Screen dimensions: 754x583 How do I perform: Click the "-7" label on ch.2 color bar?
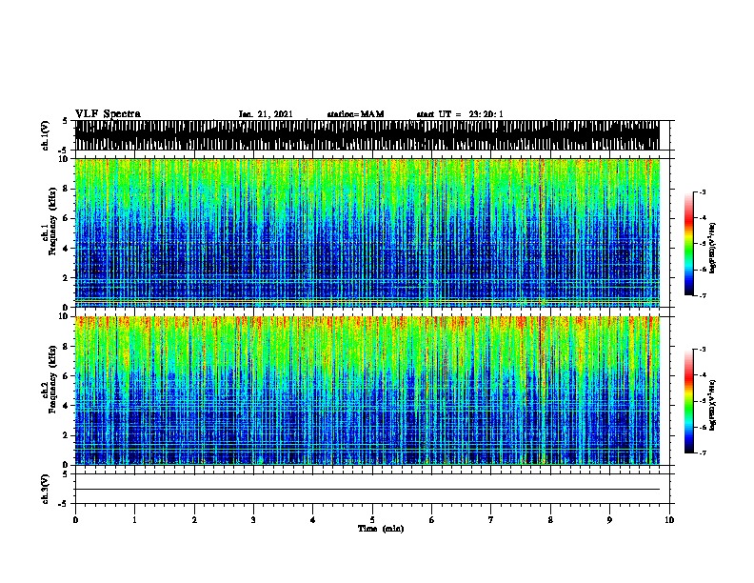point(702,452)
